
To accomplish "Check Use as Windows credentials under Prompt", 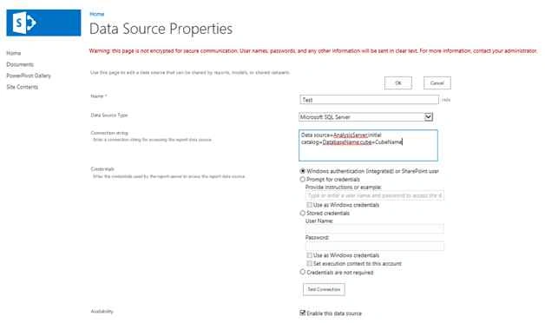I will click(309, 205).
